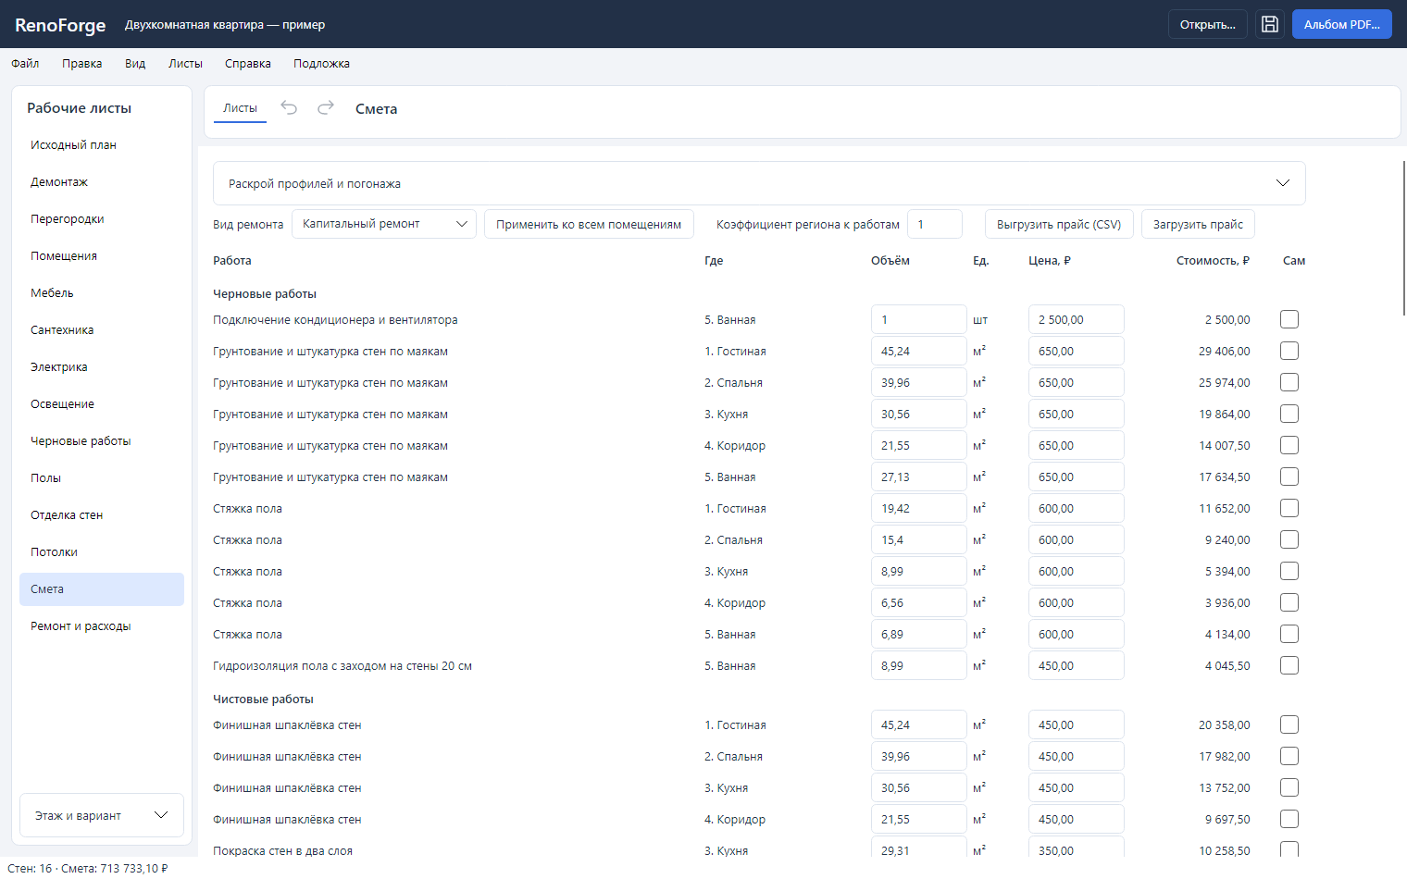Click Применить ко всем помещениям button
This screenshot has height=879, width=1407.
[589, 224]
